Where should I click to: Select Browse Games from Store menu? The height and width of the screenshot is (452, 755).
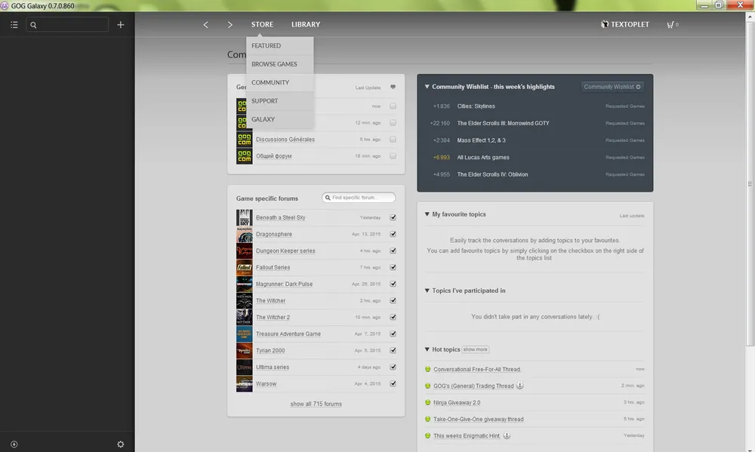click(x=274, y=64)
